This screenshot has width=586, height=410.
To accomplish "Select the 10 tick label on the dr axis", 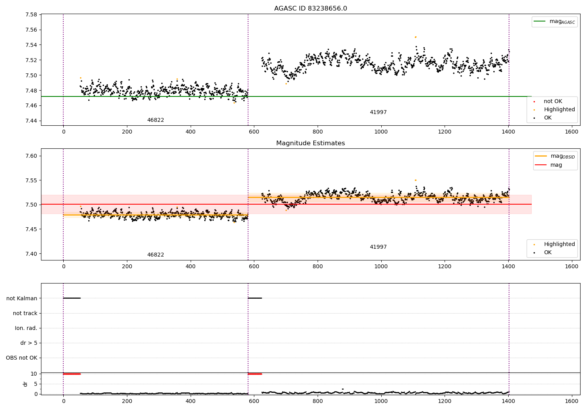I will point(34,374).
